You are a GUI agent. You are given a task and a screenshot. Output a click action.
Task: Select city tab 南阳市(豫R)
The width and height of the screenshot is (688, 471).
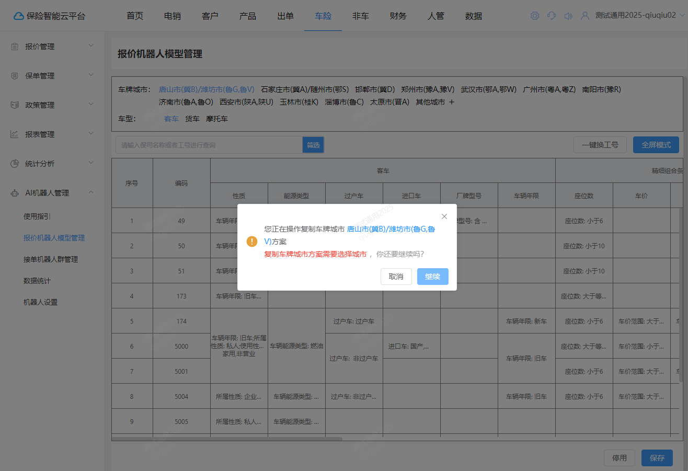coord(602,89)
